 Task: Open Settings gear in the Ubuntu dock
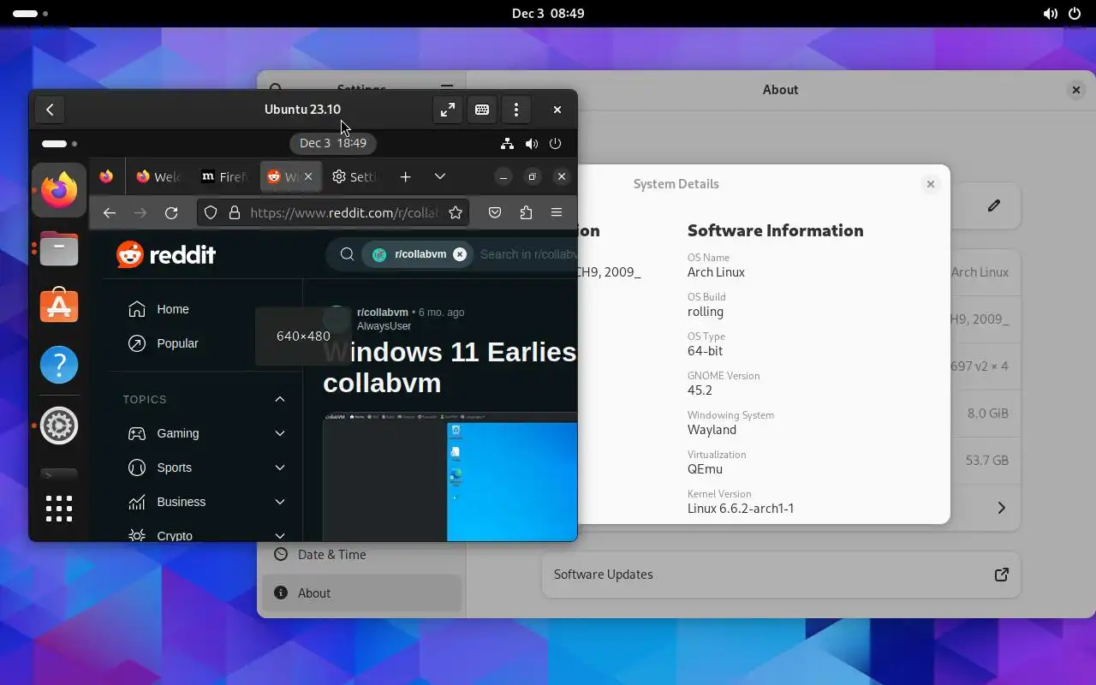(59, 426)
